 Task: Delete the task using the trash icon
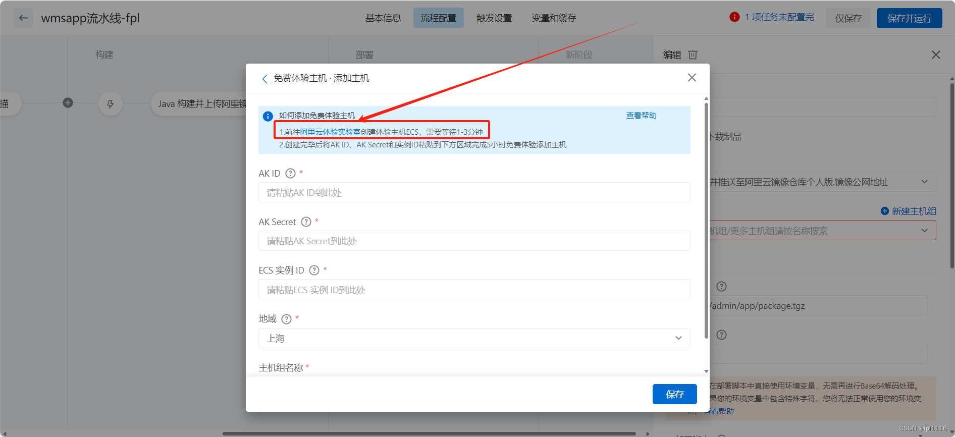693,54
